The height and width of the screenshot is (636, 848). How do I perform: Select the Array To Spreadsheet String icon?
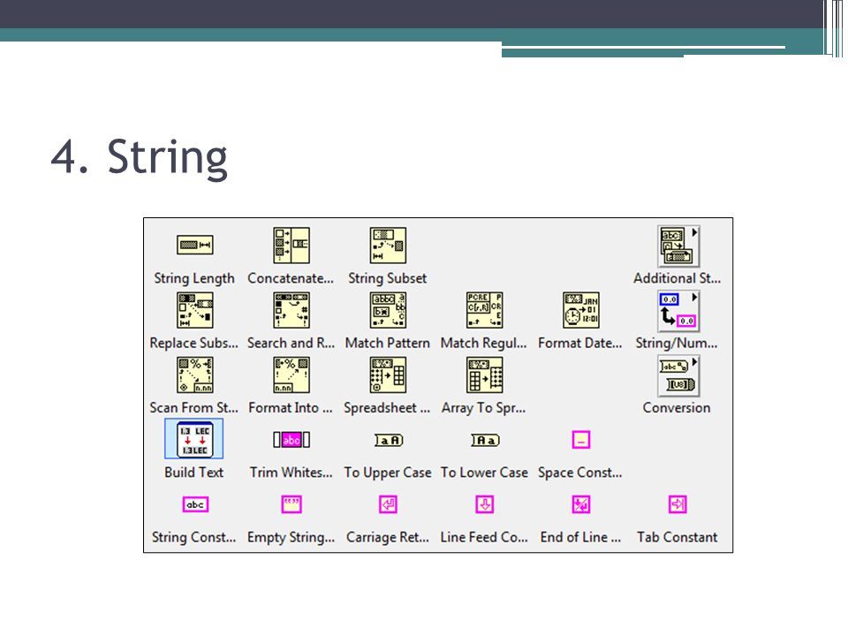[x=485, y=375]
